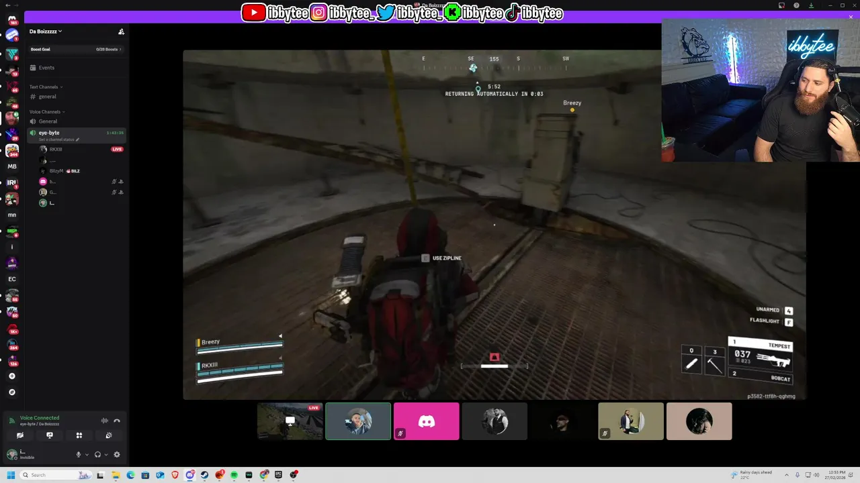860x483 pixels.
Task: Open Discord User Settings gear
Action: (x=117, y=455)
